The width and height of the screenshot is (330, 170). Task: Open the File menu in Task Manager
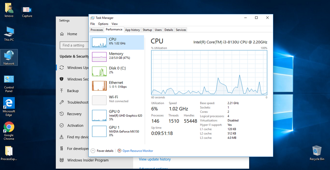[x=92, y=24]
